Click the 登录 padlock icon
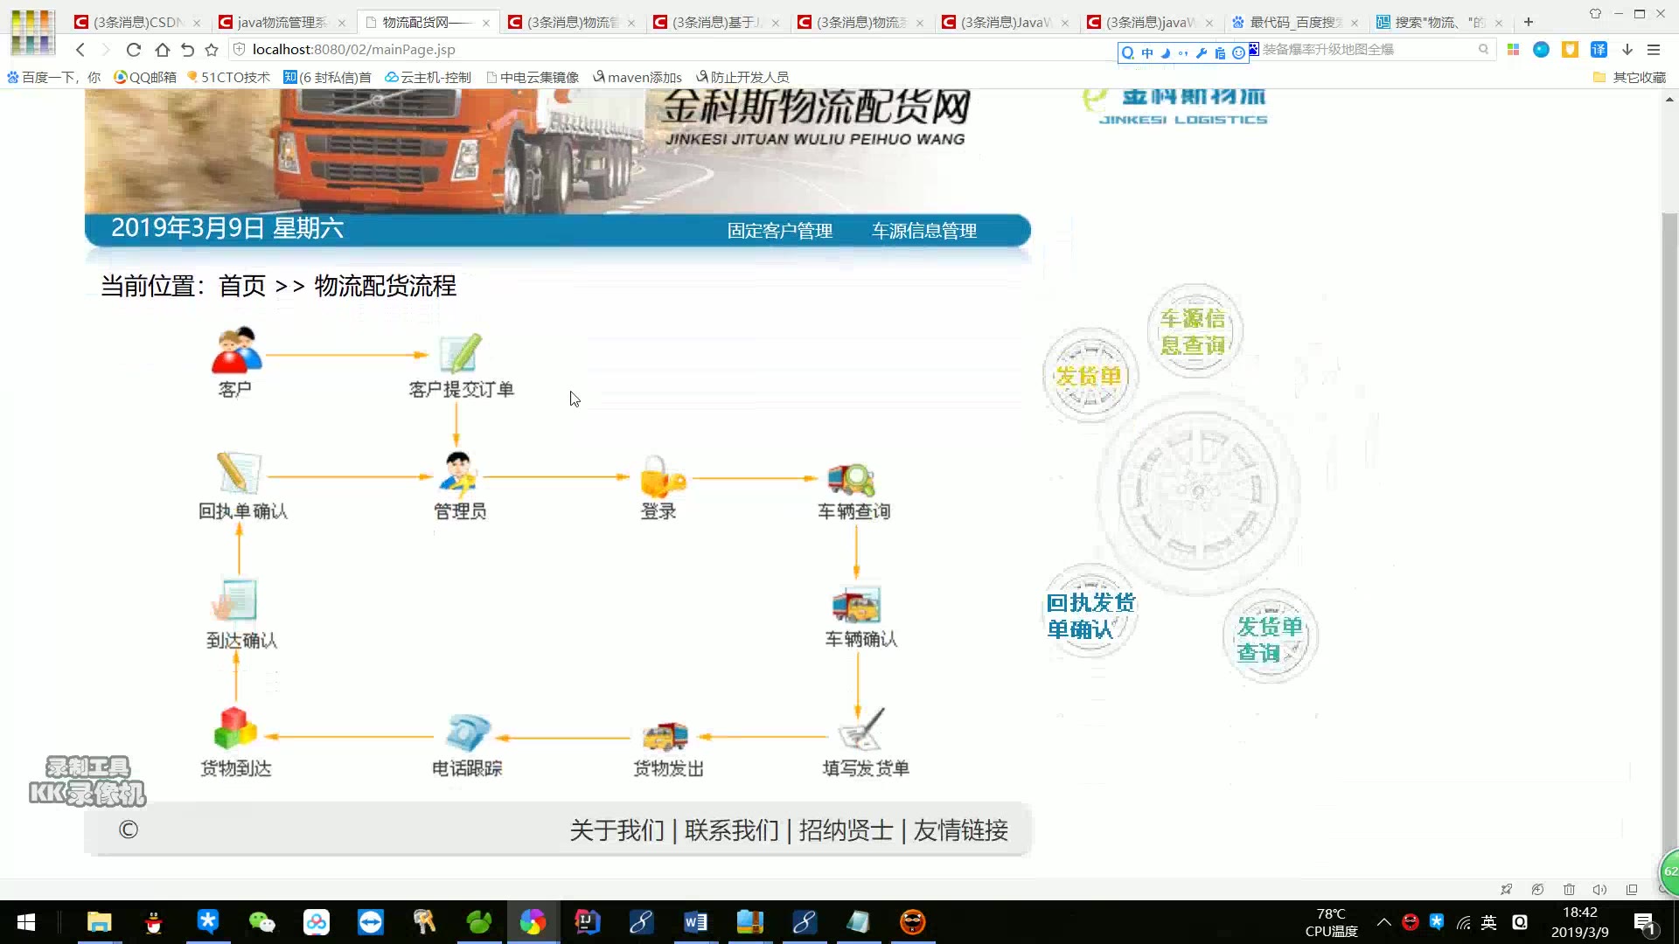This screenshot has height=944, width=1679. [x=660, y=477]
